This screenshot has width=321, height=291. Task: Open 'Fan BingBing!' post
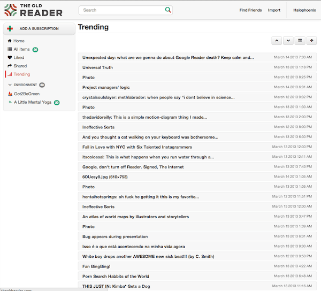coord(197,266)
